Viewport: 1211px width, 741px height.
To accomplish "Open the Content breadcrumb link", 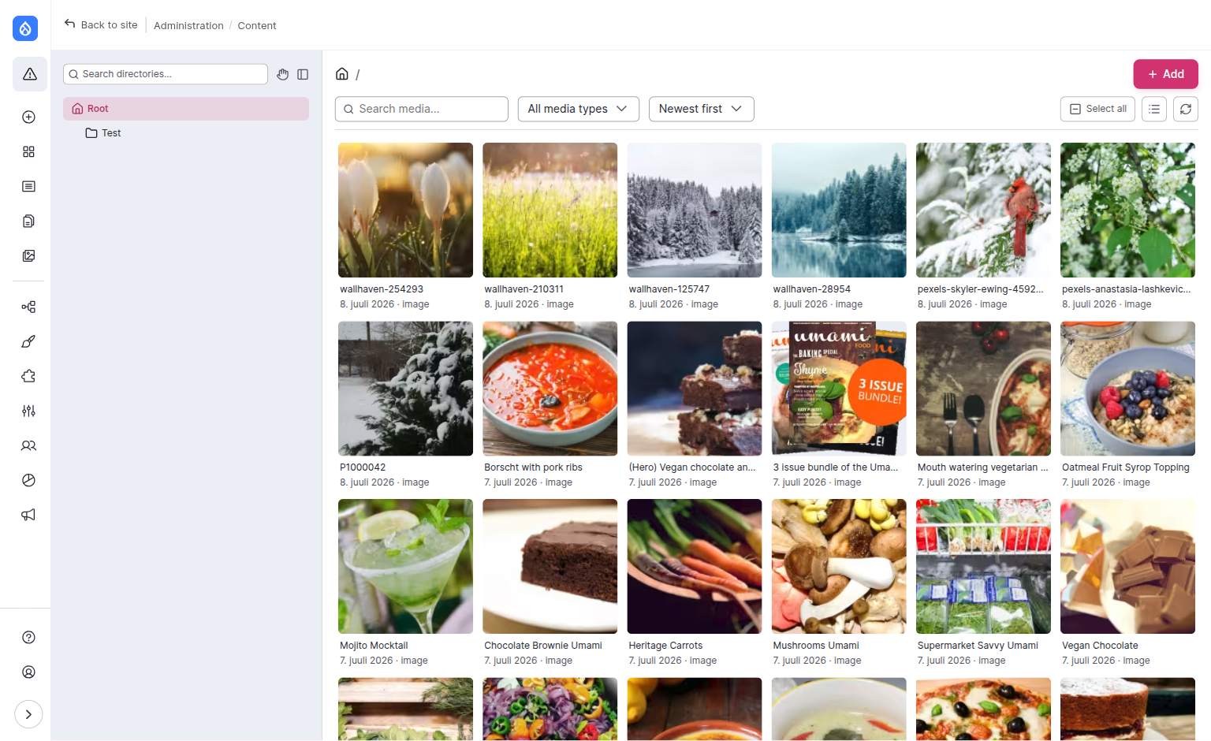I will [257, 25].
